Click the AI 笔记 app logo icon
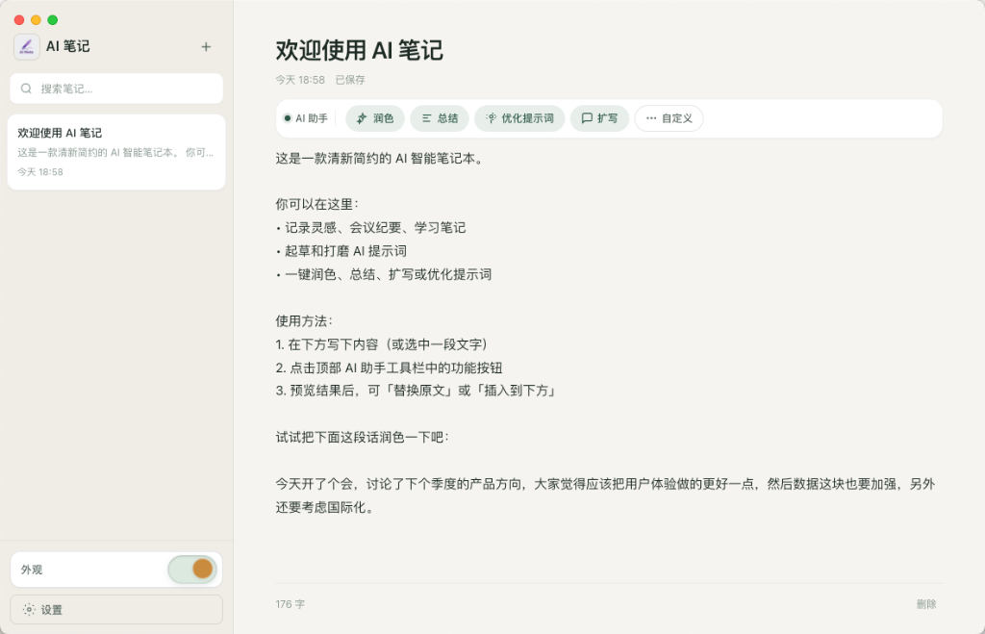This screenshot has height=634, width=985. coord(26,46)
